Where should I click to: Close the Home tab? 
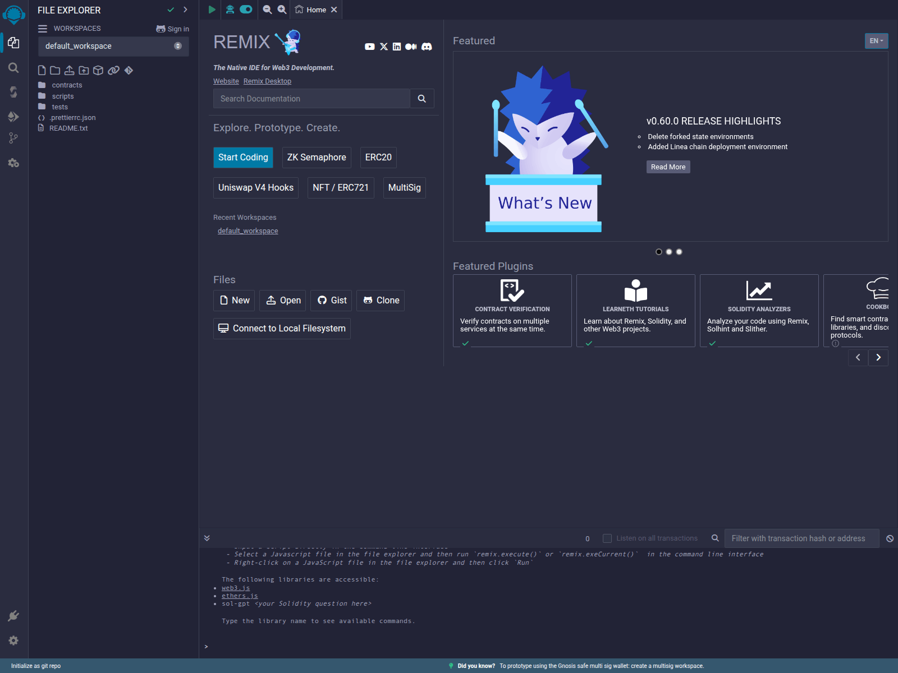334,10
